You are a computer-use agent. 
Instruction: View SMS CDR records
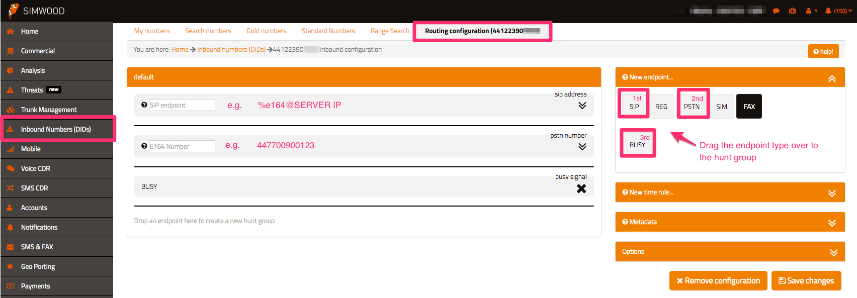[56, 188]
